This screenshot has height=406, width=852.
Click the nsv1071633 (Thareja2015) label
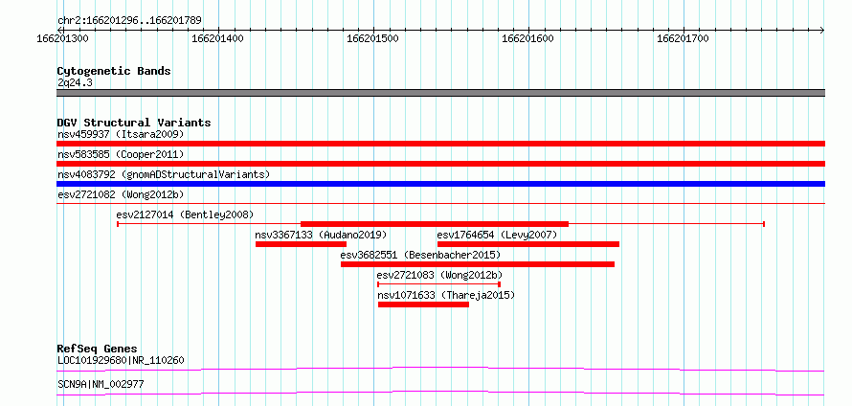point(445,296)
